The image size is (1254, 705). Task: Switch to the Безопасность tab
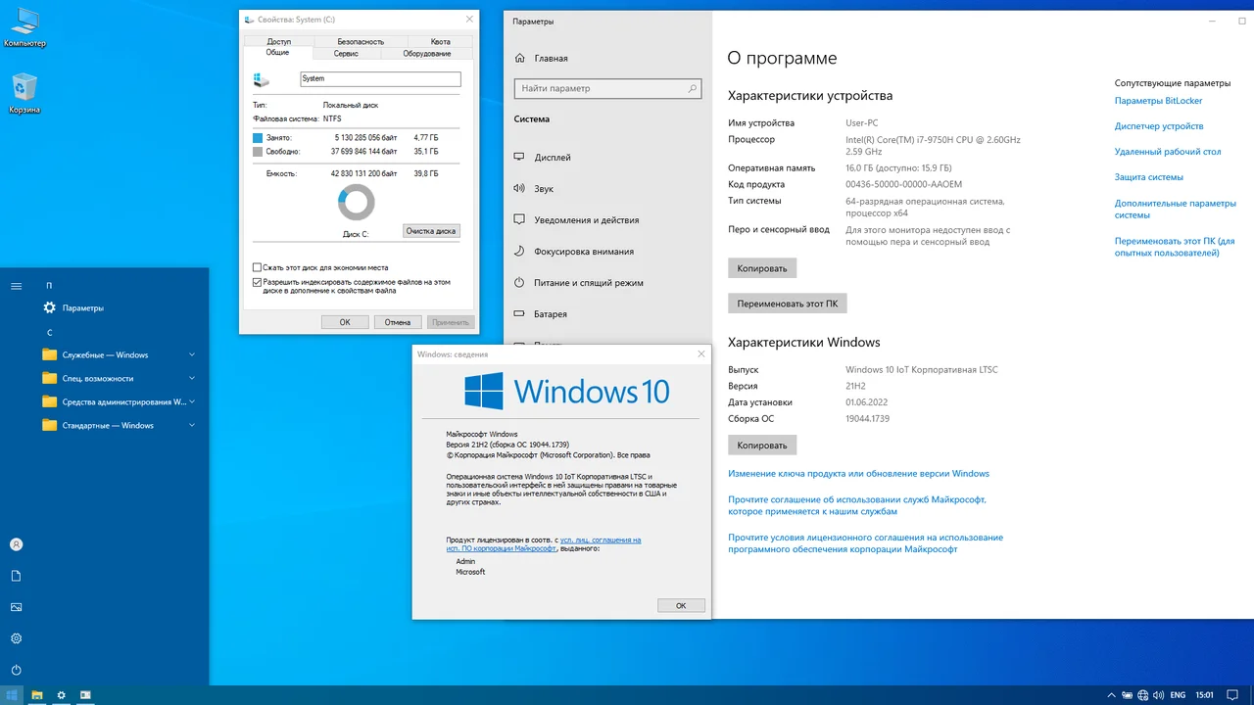[361, 41]
